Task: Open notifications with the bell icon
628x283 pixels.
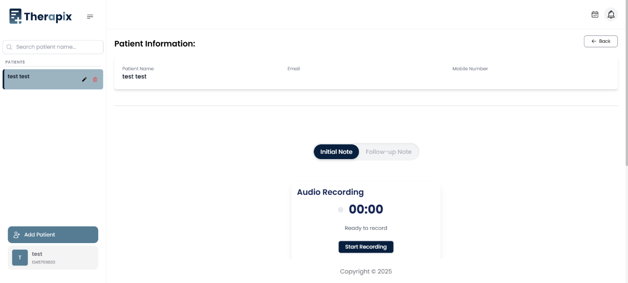Action: [611, 15]
